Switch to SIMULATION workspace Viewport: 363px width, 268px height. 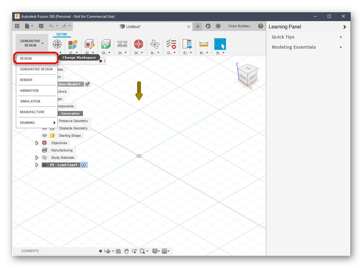click(36, 101)
